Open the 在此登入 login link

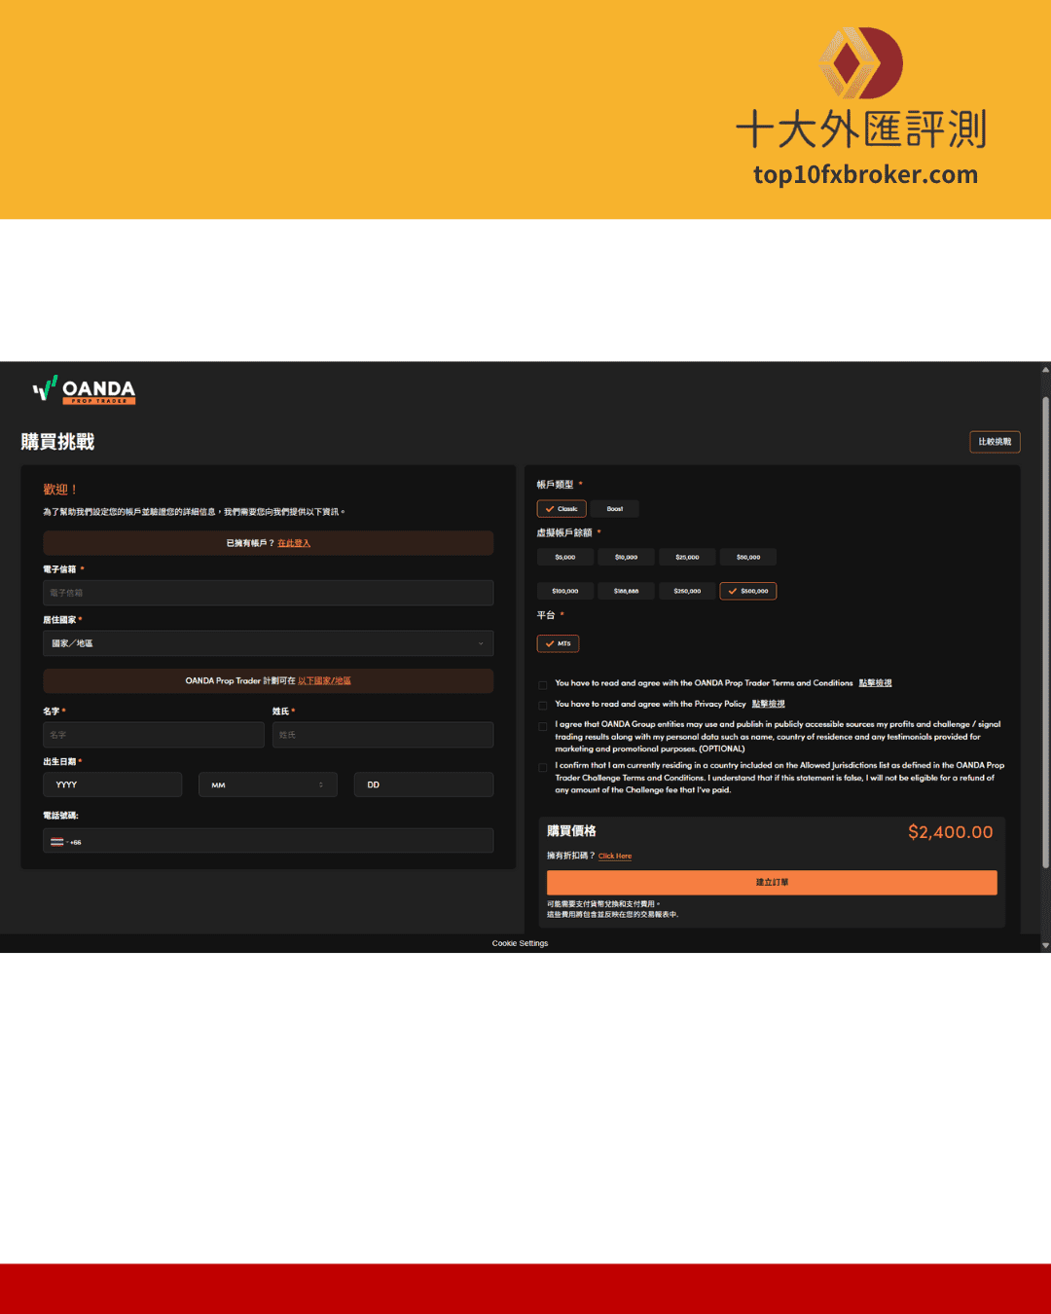(x=294, y=543)
